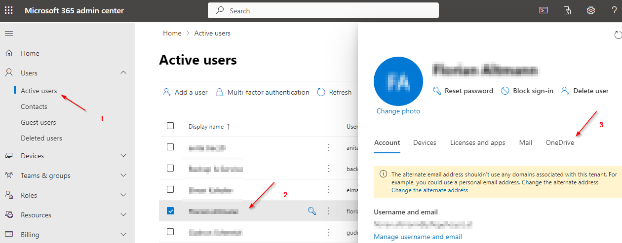This screenshot has width=622, height=243.
Task: Open more actions dots for first user row
Action: (x=329, y=147)
